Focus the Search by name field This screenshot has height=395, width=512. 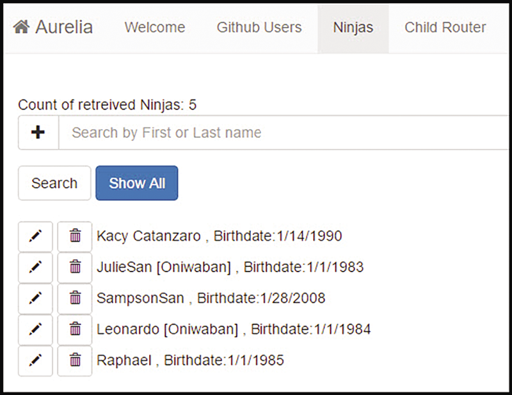[x=284, y=133]
